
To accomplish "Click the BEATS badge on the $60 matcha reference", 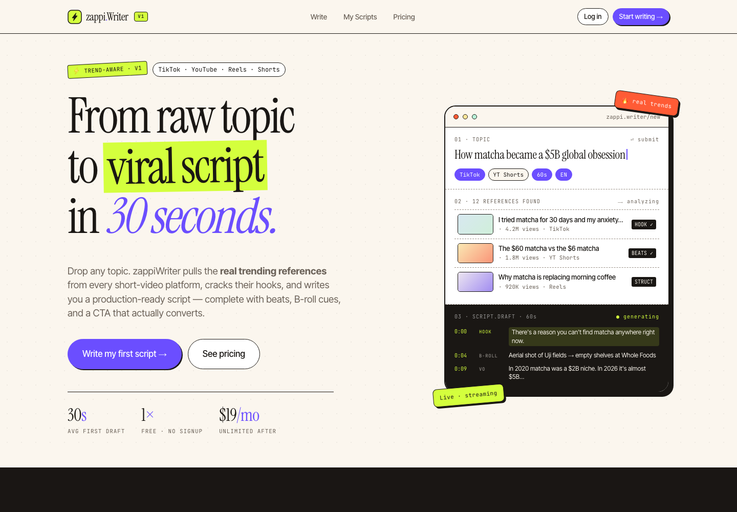I will point(642,253).
